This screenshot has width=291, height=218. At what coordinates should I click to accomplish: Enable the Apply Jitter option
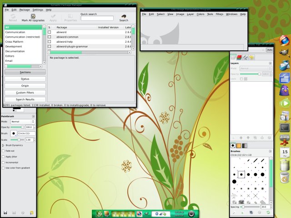(x=3, y=157)
